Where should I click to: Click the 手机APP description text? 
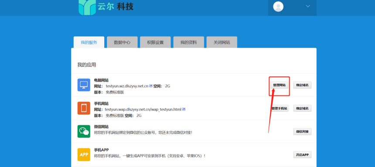click(150, 156)
